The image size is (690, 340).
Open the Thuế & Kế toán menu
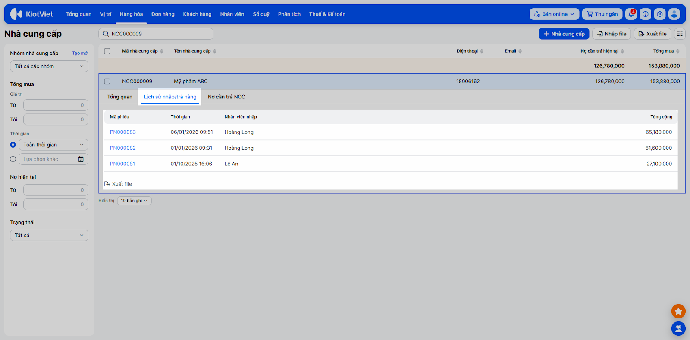click(x=327, y=14)
